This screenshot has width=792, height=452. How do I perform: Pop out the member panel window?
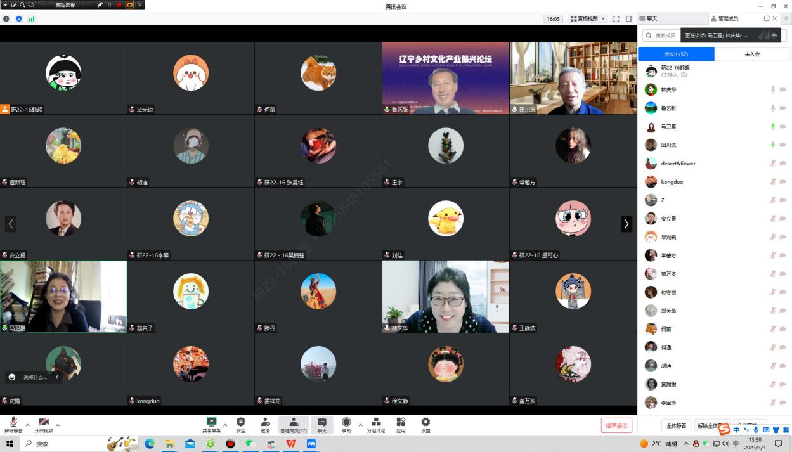tap(767, 19)
